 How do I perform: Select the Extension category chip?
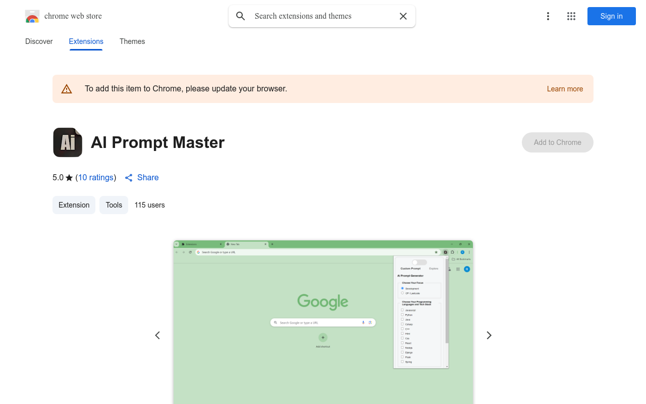(74, 205)
